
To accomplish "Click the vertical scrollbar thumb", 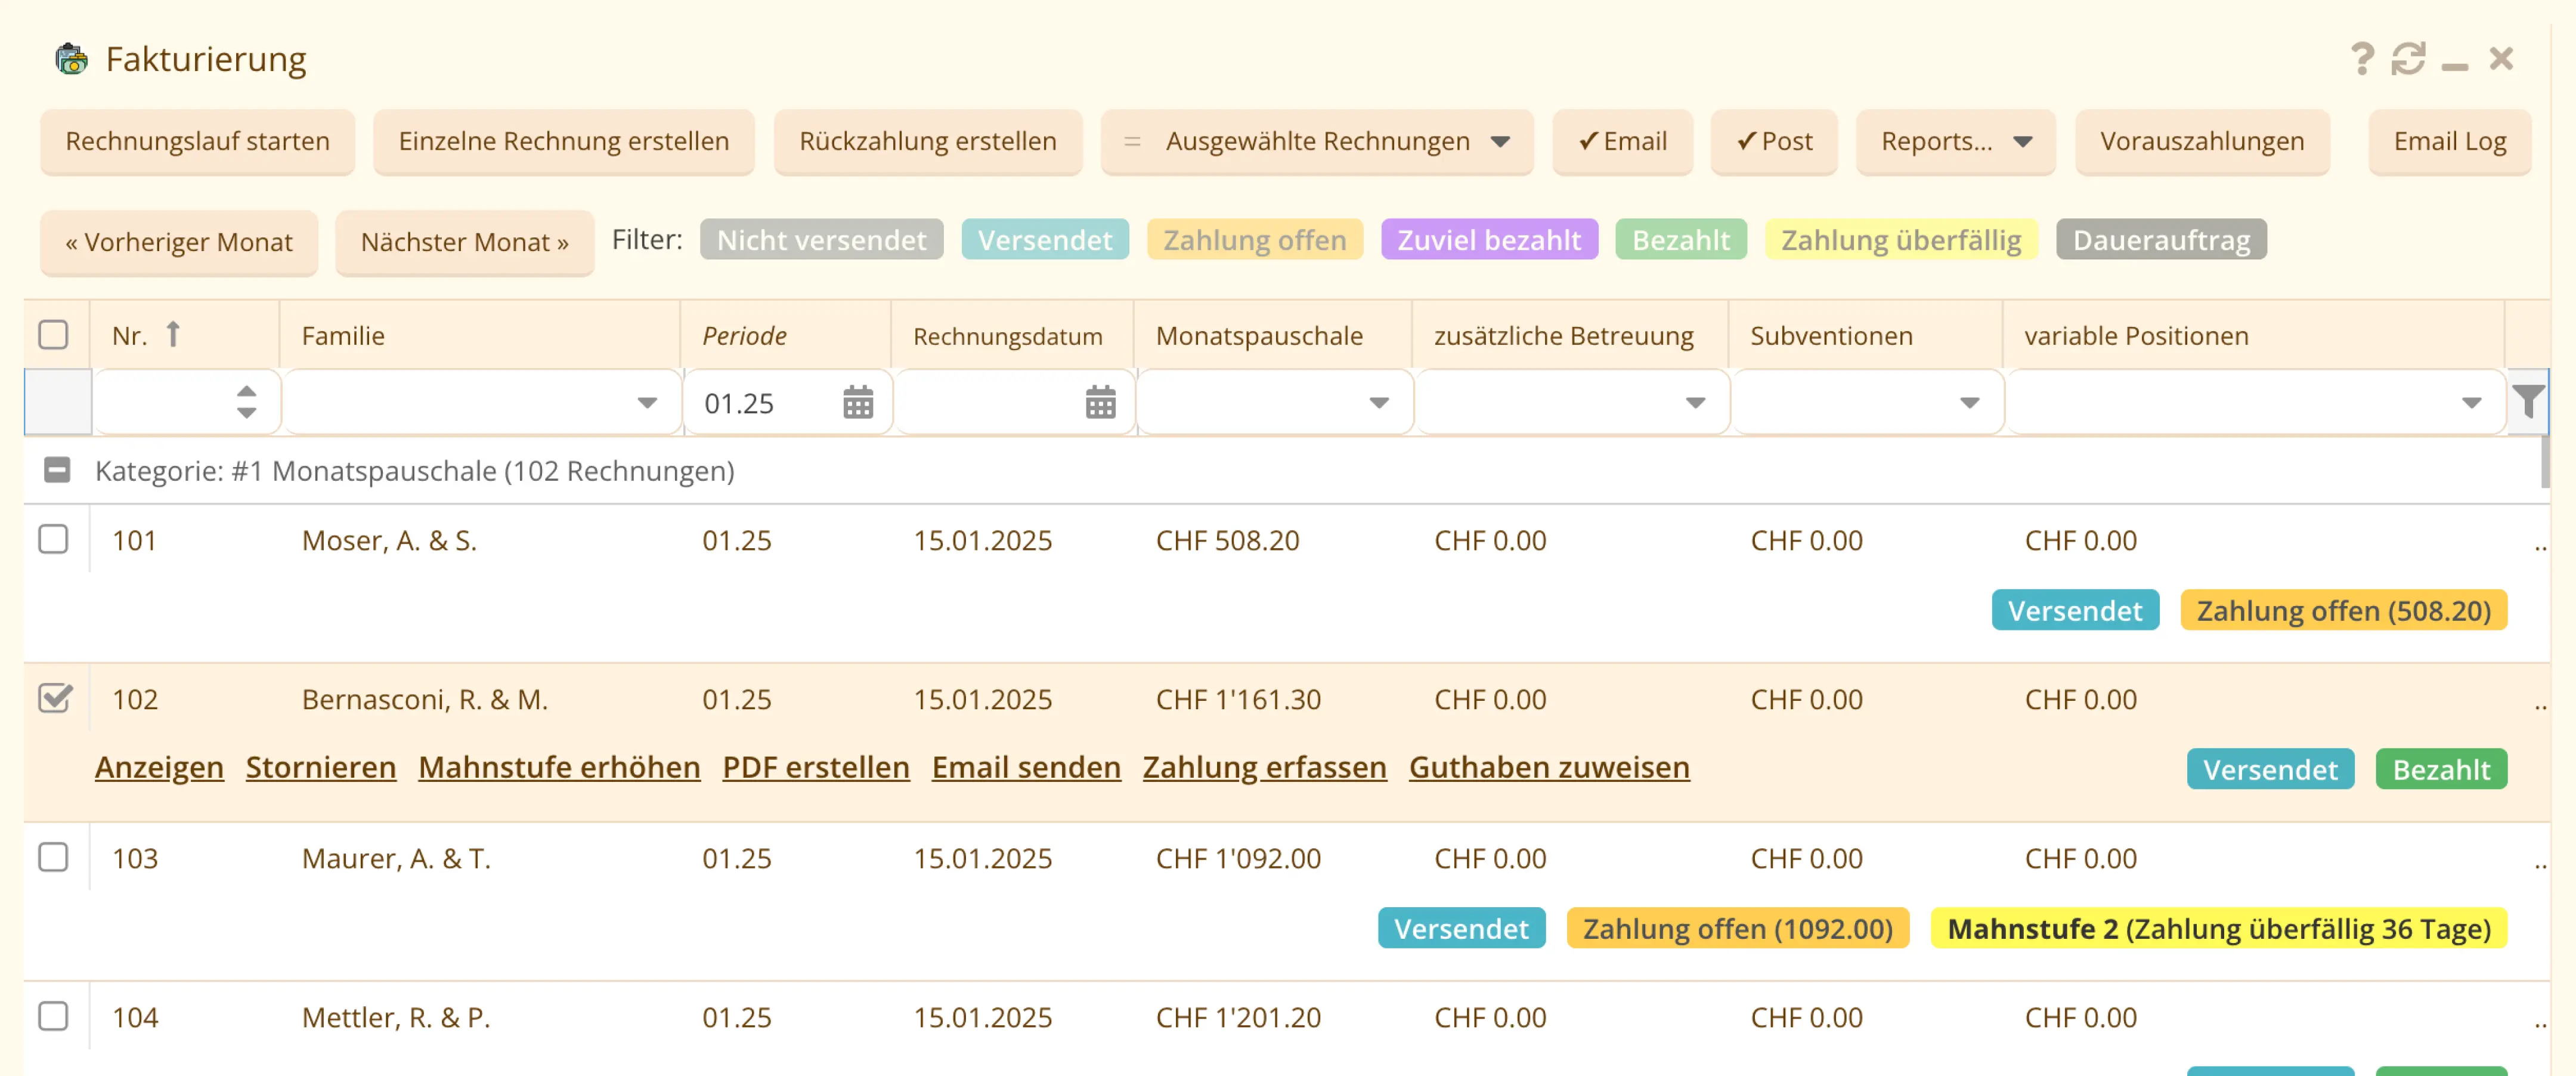I will [2545, 462].
